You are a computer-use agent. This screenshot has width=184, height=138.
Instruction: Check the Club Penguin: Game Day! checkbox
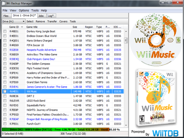point(5,59)
